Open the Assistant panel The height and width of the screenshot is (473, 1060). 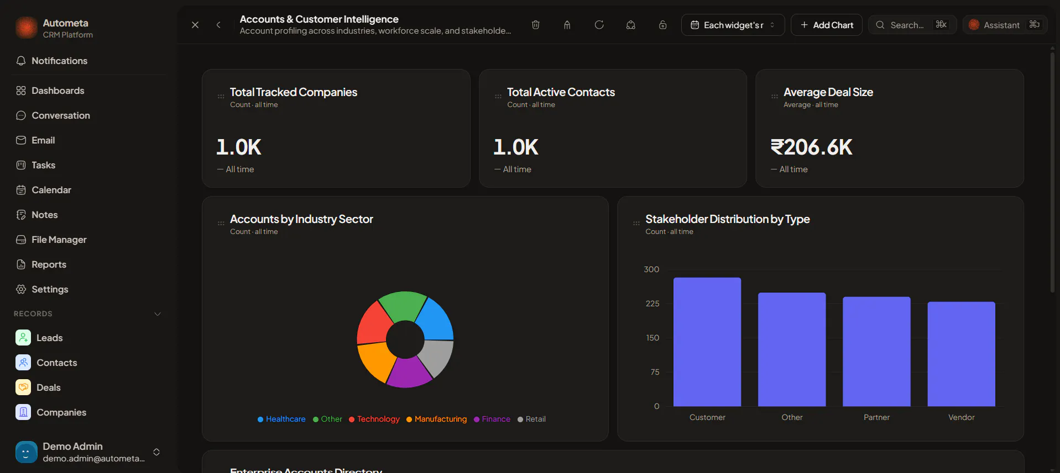pos(1005,25)
